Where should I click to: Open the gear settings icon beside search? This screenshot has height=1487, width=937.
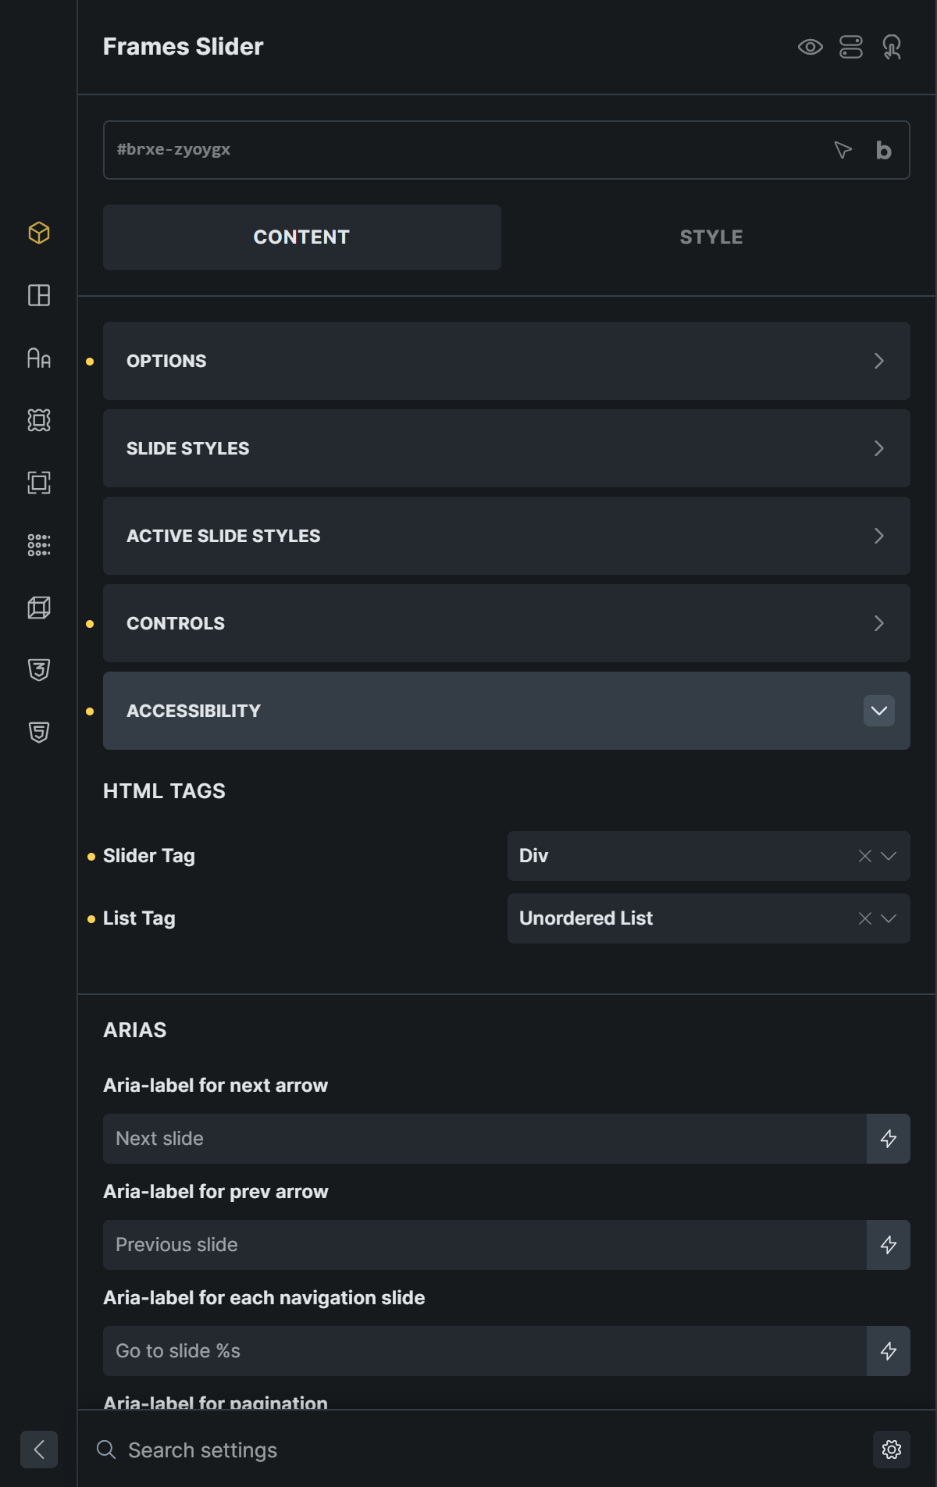point(892,1450)
